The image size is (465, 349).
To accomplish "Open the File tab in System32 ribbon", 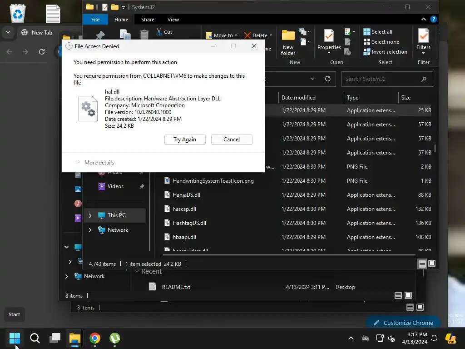I will (x=95, y=20).
